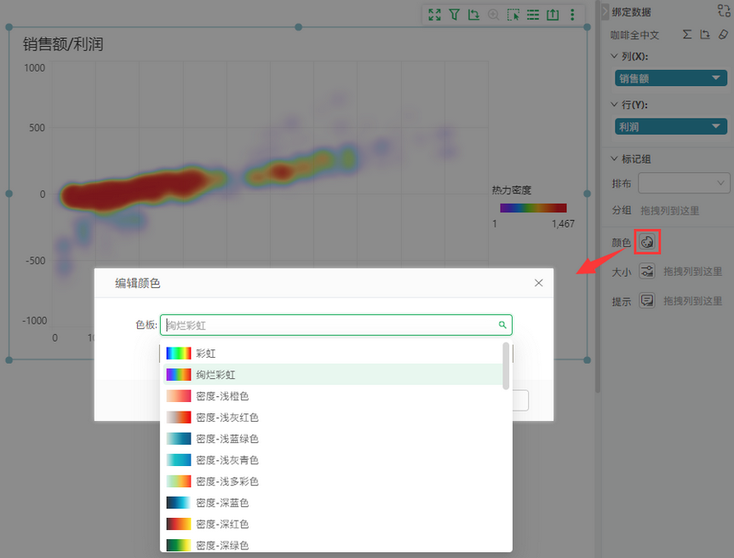The image size is (734, 558).
Task: Click the 分组 drop area 拖拽列到这里
Action: 669,210
